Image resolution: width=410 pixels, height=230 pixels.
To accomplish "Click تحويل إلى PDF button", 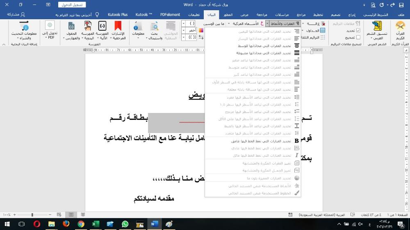I will (x=50, y=30).
